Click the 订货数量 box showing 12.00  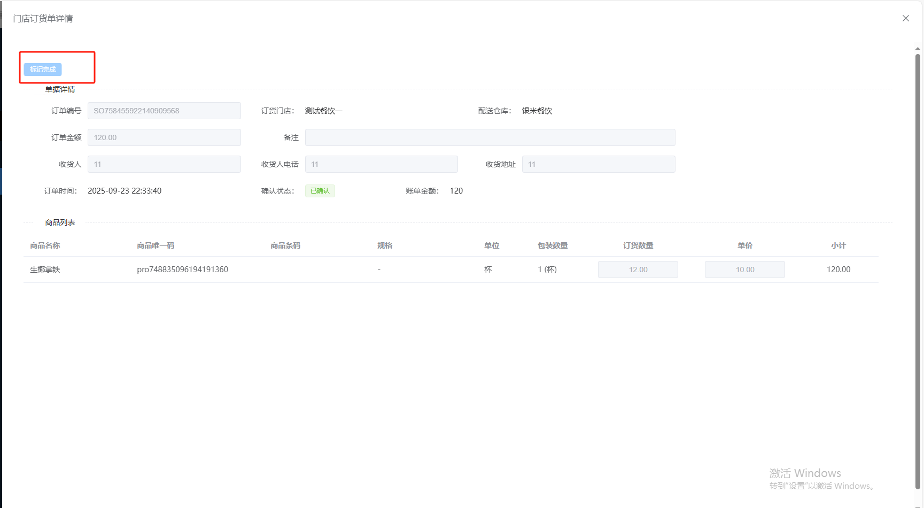(x=638, y=270)
